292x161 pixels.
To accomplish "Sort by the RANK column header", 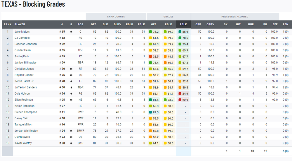I will [x=7, y=24].
